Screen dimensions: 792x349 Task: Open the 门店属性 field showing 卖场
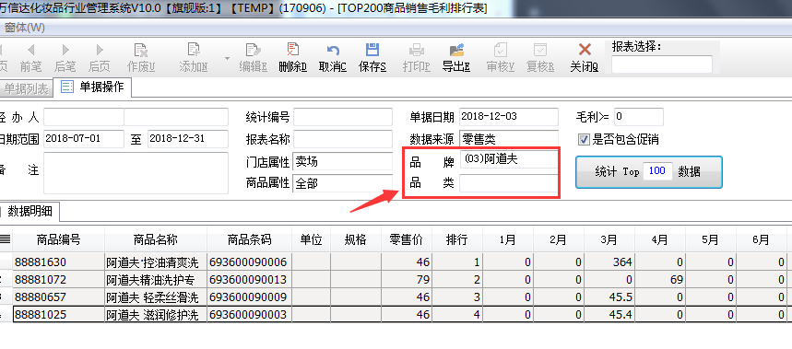342,162
